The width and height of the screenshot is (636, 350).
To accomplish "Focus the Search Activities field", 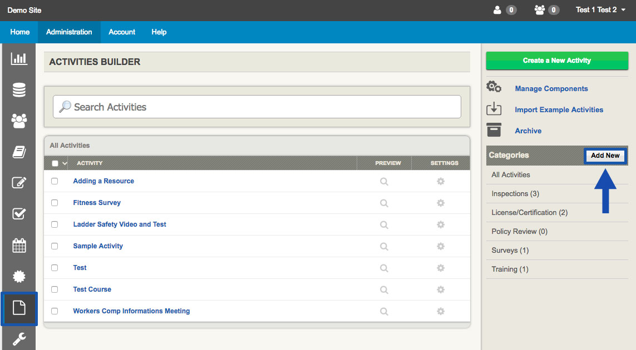I will point(257,107).
